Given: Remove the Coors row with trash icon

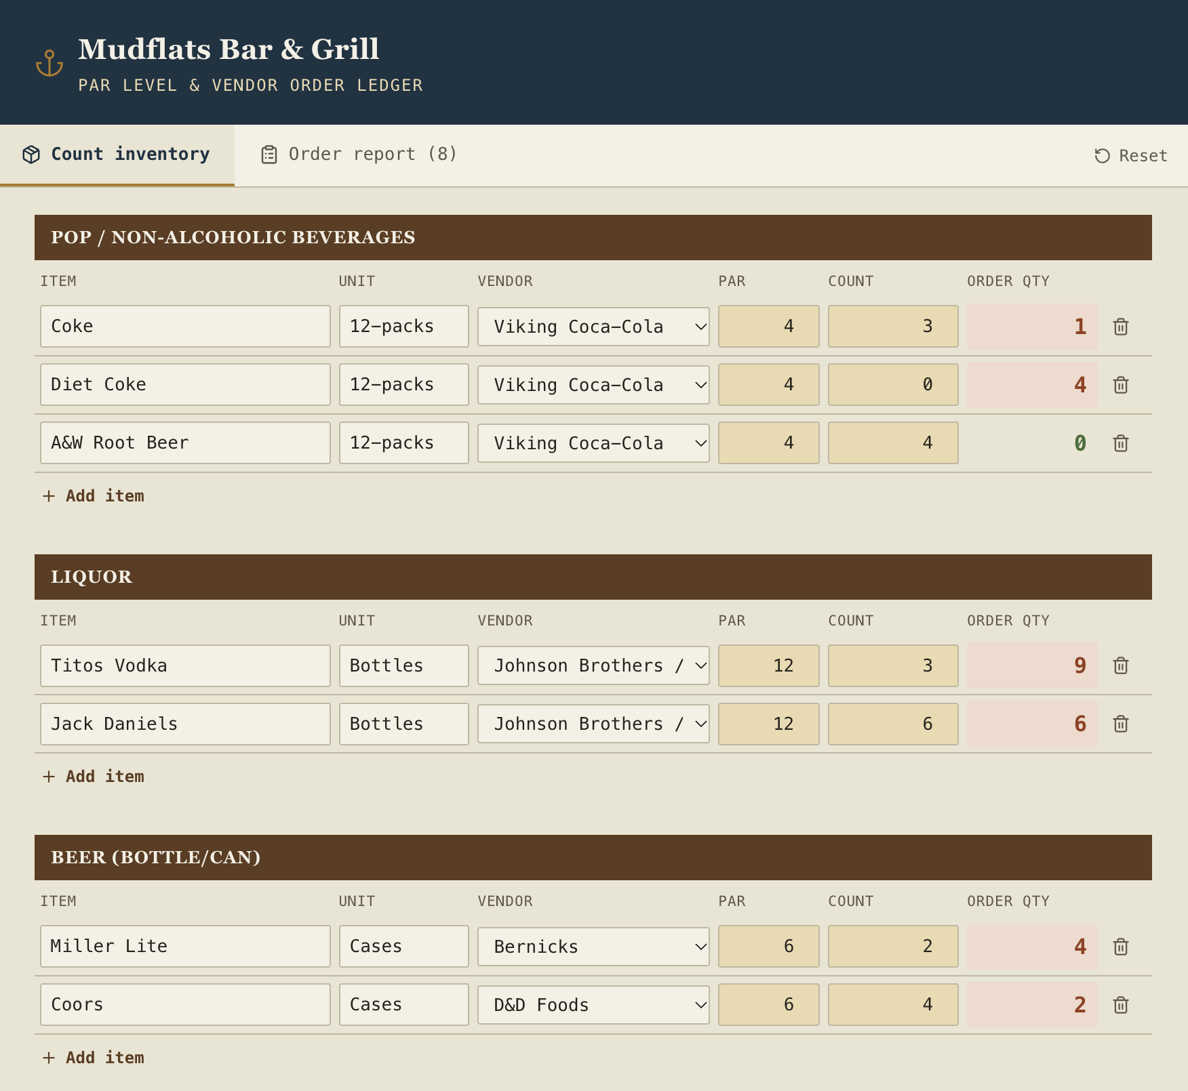Looking at the screenshot, I should pos(1121,1005).
